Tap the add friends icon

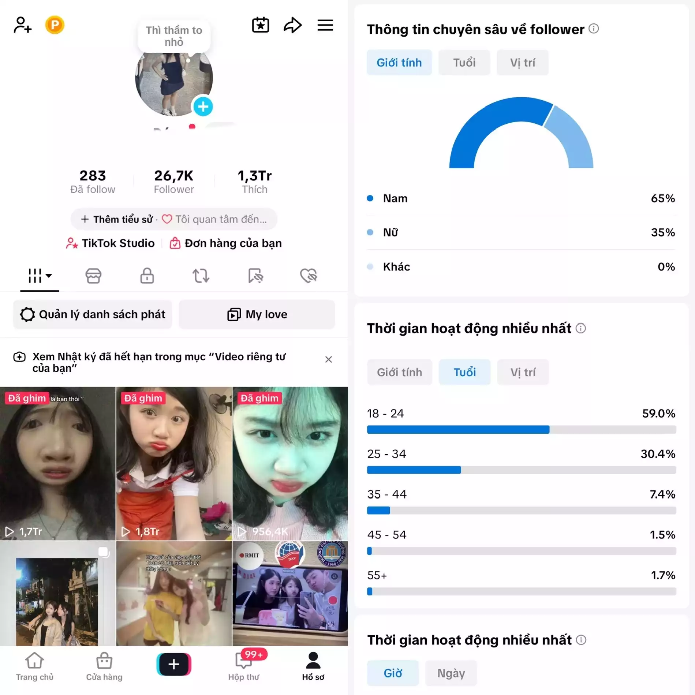click(22, 25)
